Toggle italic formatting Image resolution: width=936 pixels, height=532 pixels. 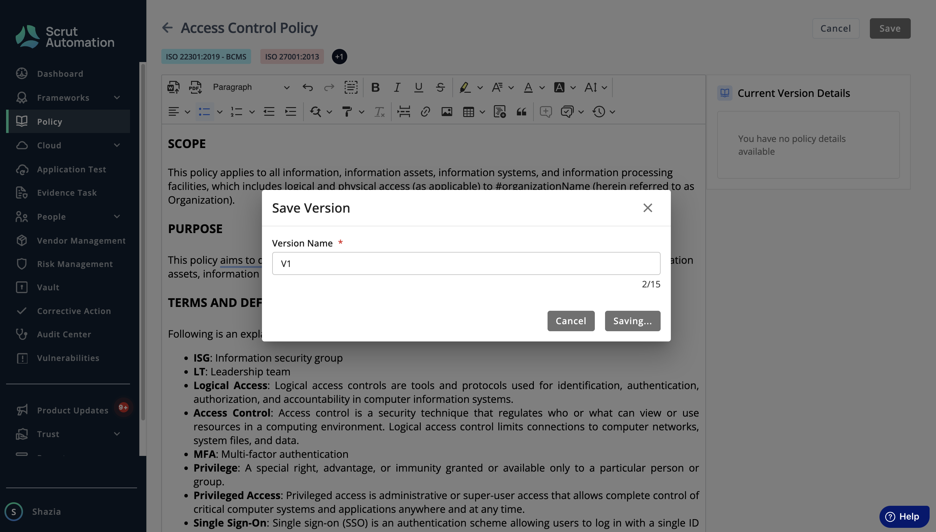click(397, 87)
